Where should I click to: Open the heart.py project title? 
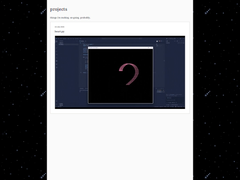pyautogui.click(x=60, y=32)
